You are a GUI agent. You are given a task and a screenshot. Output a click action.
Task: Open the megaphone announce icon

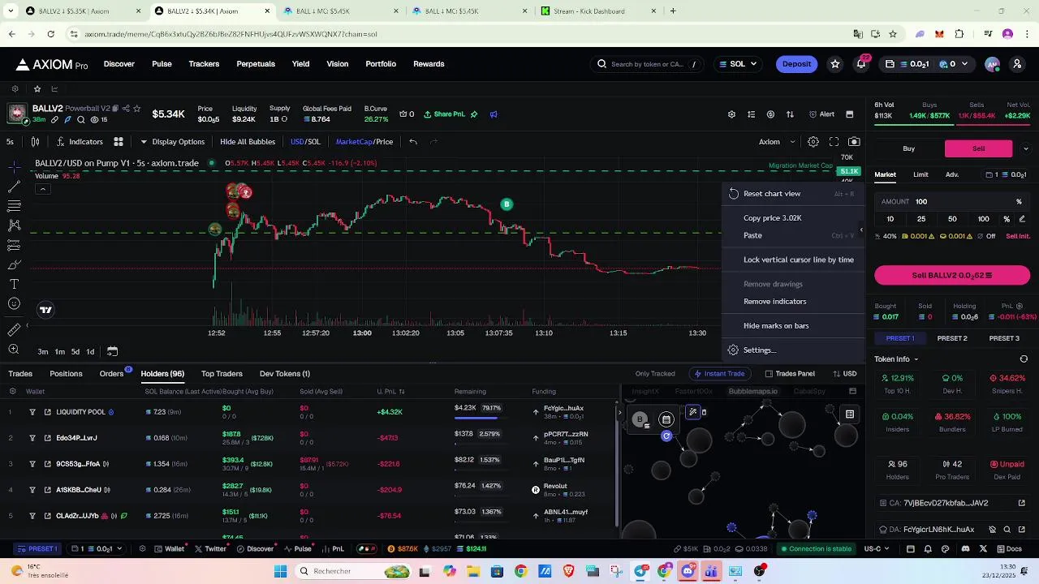coord(494,114)
